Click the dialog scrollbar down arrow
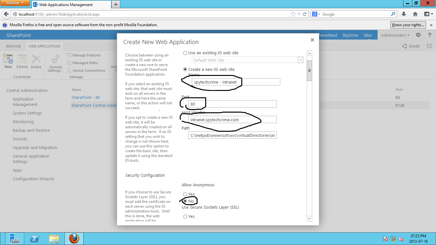 point(309,219)
